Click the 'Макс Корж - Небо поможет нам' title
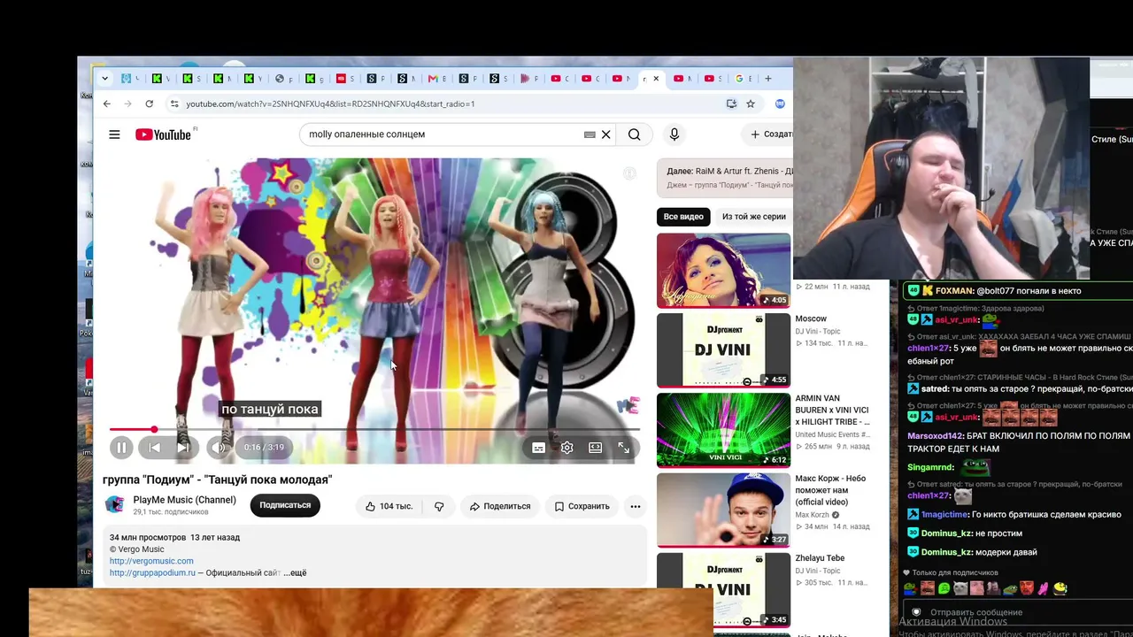This screenshot has width=1133, height=637. 830,490
